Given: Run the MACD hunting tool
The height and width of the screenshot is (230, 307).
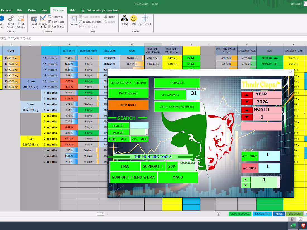Looking at the screenshot, I should tap(178, 177).
